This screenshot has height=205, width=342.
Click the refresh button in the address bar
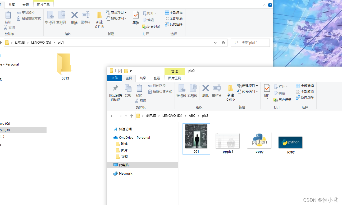[x=223, y=43]
